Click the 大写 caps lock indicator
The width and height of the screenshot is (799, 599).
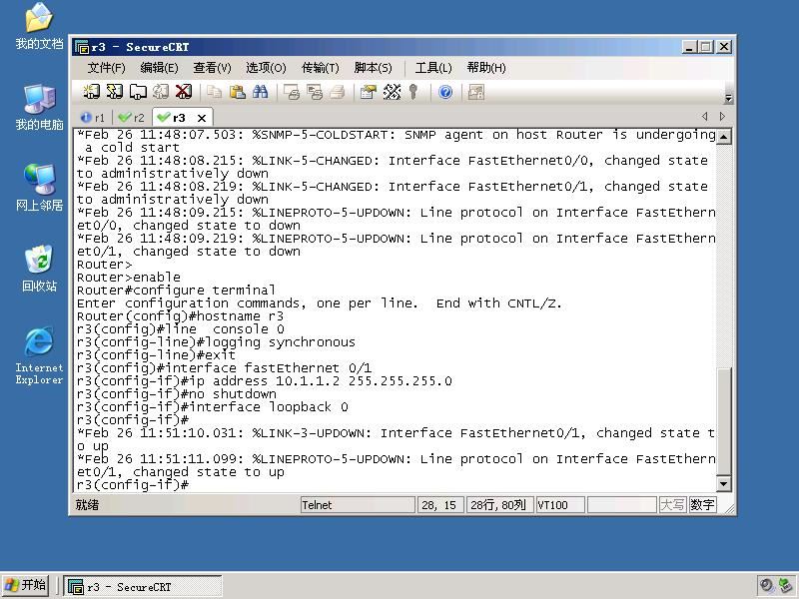(x=672, y=505)
